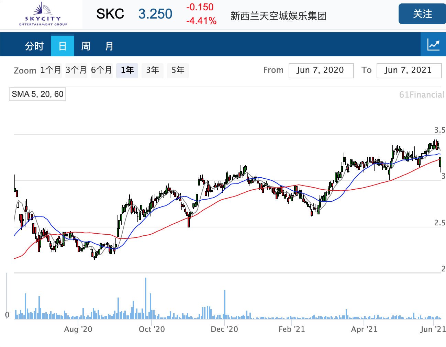Click the 3.250 stock price
The width and height of the screenshot is (446, 347).
coord(155,14)
